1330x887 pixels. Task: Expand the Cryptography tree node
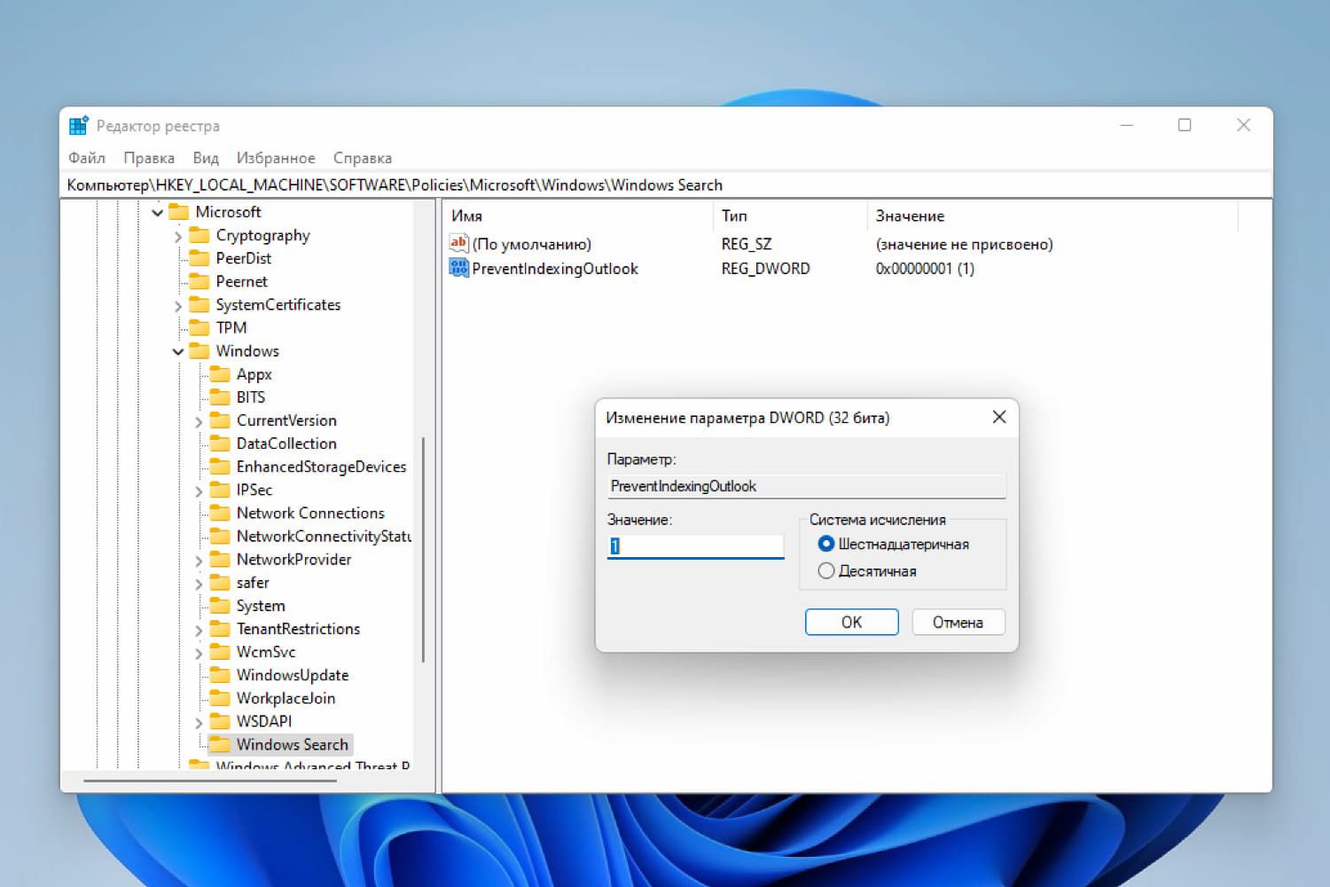(x=178, y=236)
